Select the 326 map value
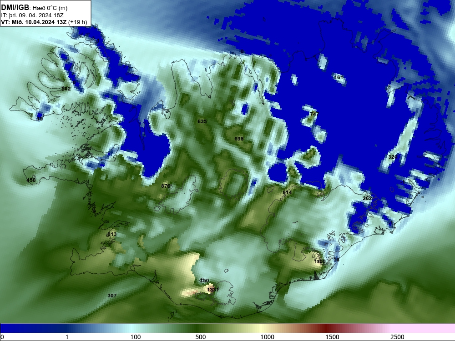Screen dimensions: 455x341 tap(393, 157)
